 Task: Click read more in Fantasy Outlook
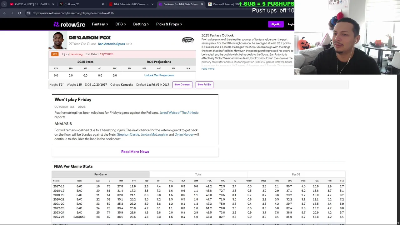[x=208, y=69]
